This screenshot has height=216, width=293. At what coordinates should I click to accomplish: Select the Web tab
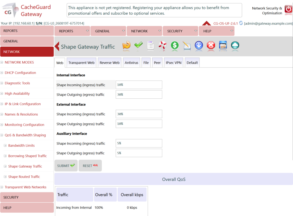tap(60, 63)
